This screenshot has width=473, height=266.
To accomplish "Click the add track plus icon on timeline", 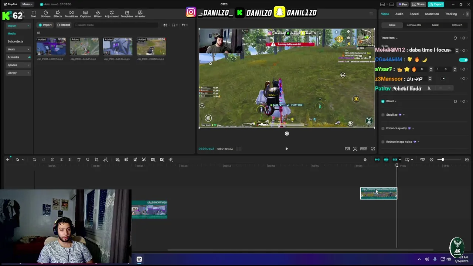I will click(x=7, y=160).
